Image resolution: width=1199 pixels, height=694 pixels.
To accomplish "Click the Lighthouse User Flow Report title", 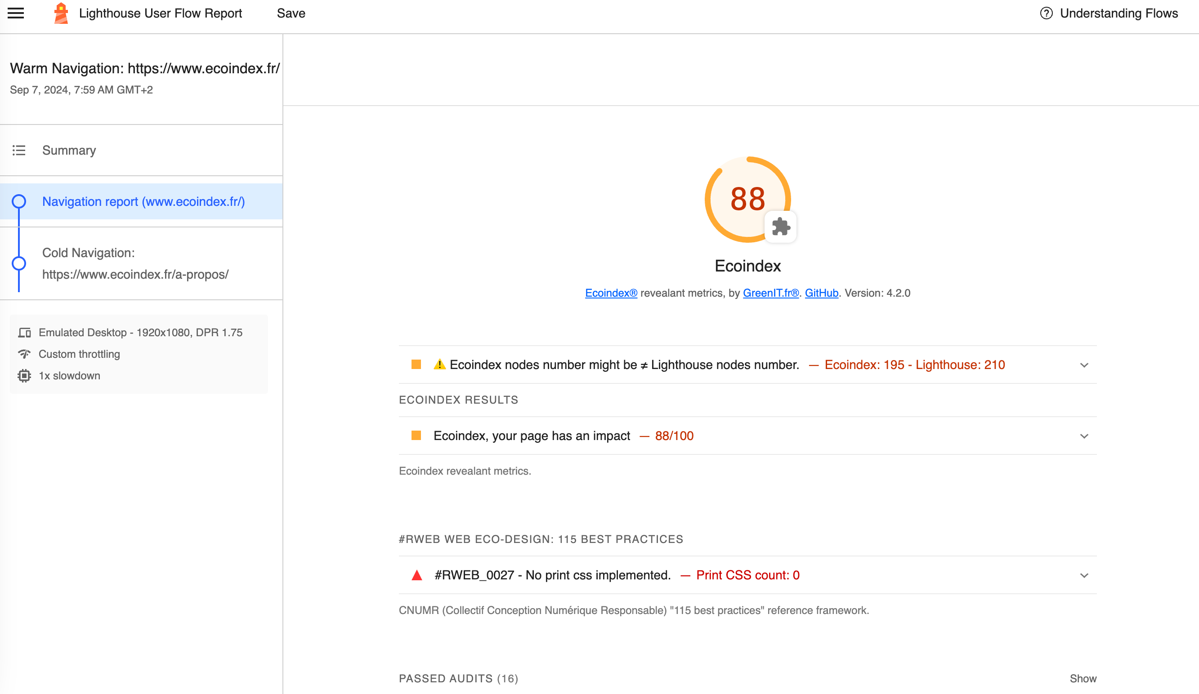I will 161,13.
